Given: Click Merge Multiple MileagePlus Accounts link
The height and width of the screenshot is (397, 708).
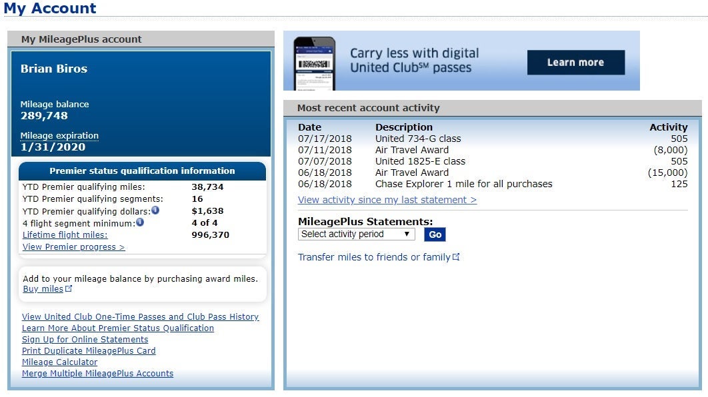Looking at the screenshot, I should coord(97,374).
